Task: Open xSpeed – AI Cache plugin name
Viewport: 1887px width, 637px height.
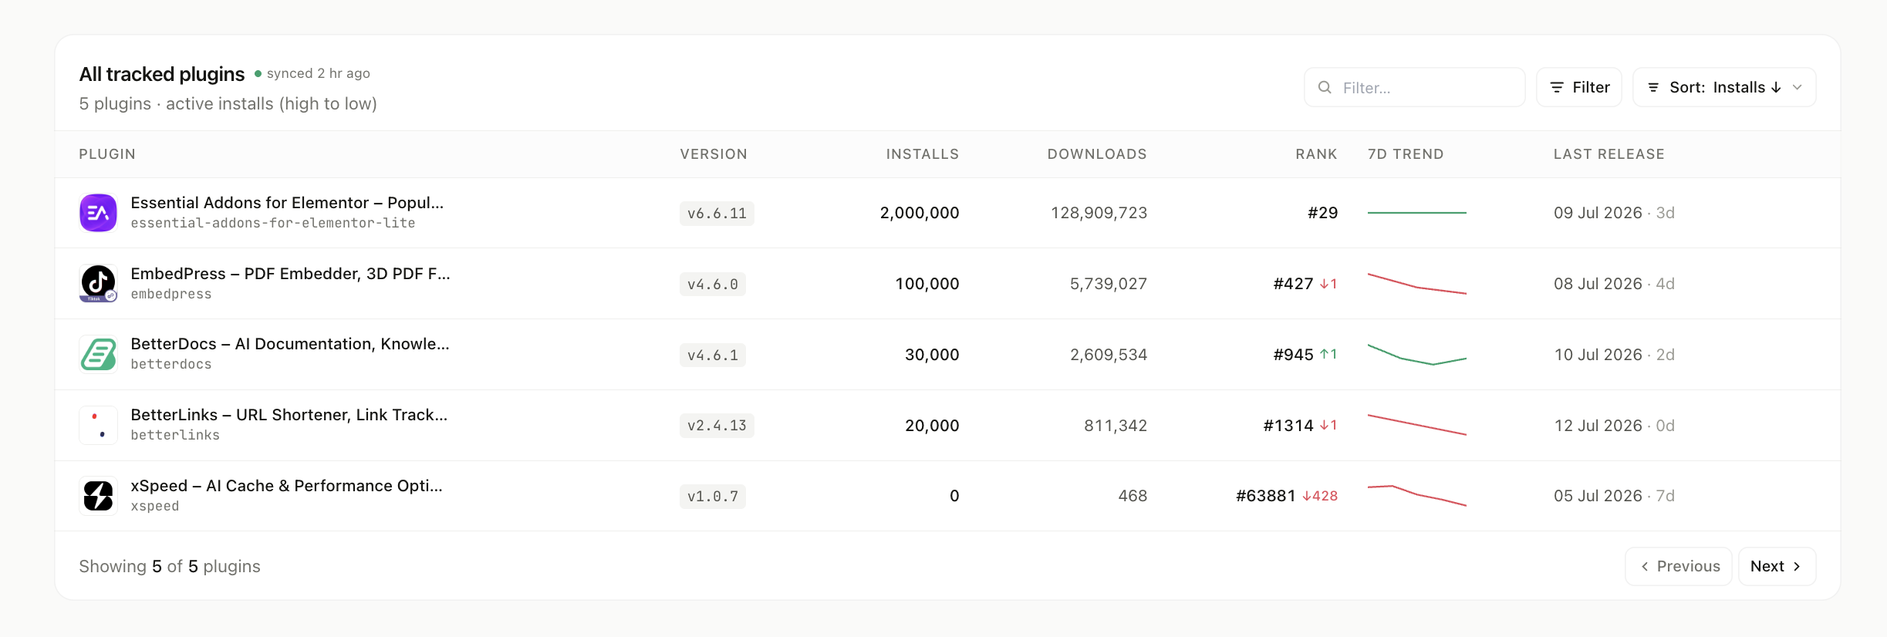Action: (286, 486)
